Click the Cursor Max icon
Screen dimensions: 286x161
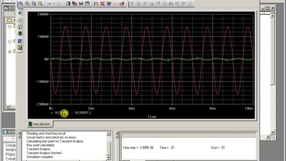(x=158, y=4)
